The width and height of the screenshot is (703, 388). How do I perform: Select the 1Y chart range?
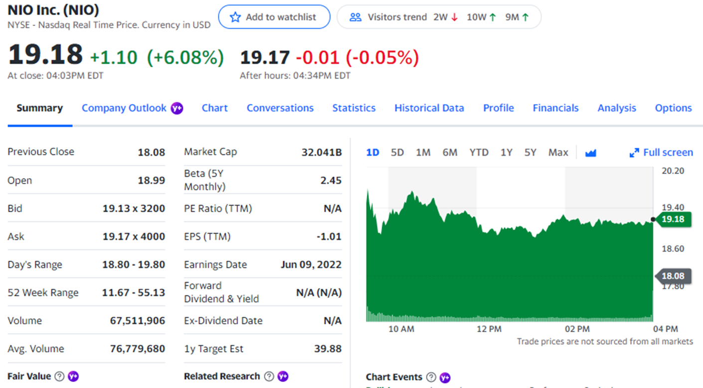(507, 152)
